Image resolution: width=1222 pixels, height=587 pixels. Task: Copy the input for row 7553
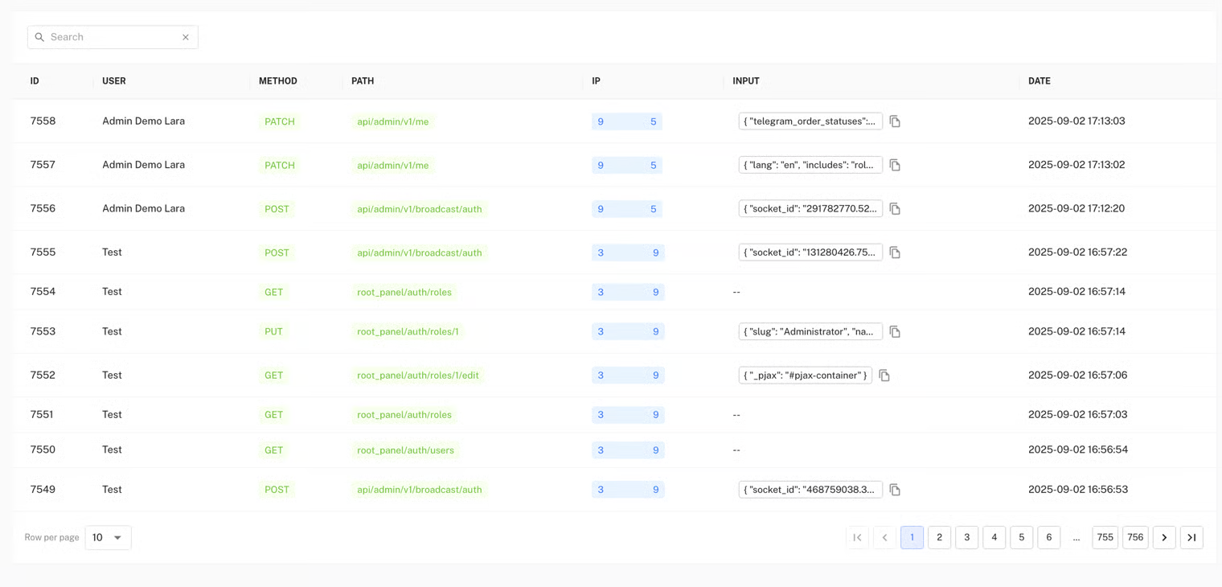point(895,331)
